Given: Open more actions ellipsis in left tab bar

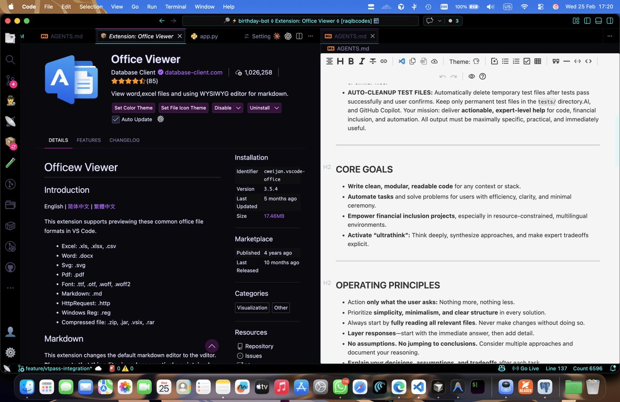Looking at the screenshot, I should [310, 36].
